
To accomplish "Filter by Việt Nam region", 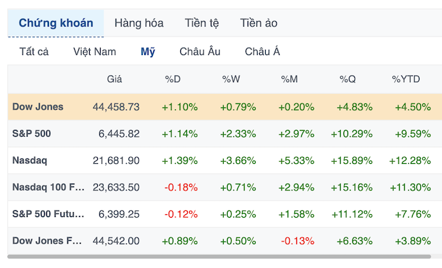I will [95, 52].
